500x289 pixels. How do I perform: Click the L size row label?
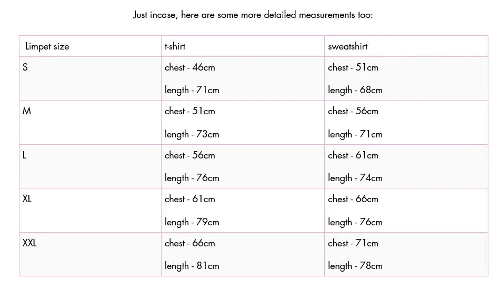click(25, 155)
